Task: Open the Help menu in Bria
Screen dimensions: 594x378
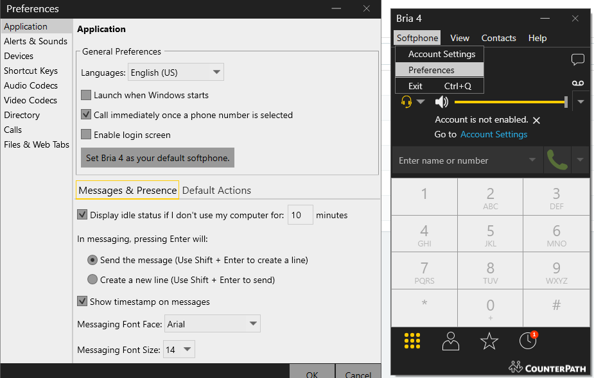Action: click(537, 38)
